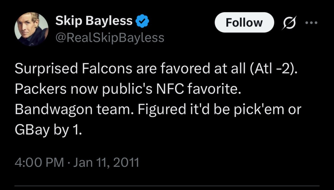Click the Skip Bayless display name
This screenshot has height=190, width=334.
(94, 21)
